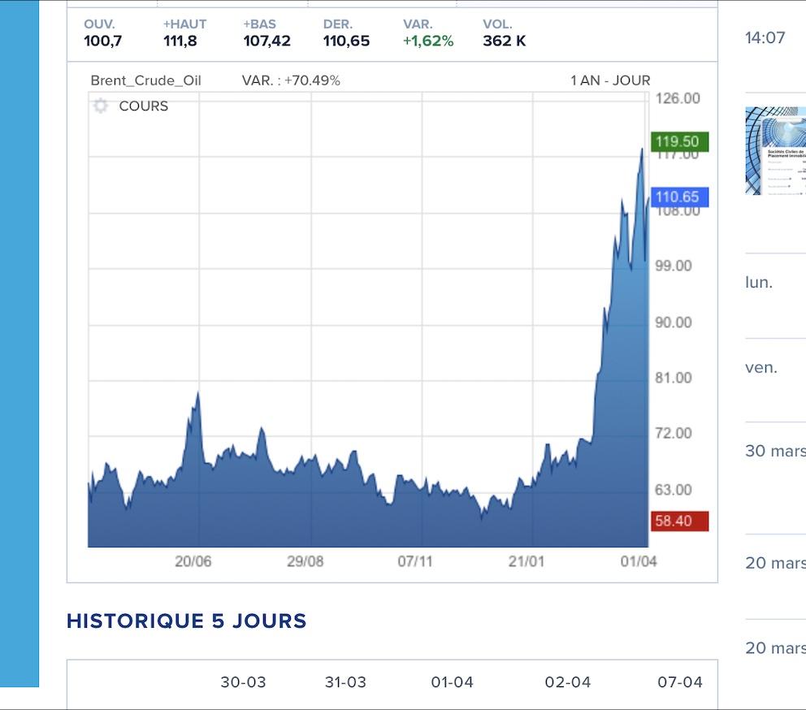Click the 21/01 date on chart axis

(526, 561)
